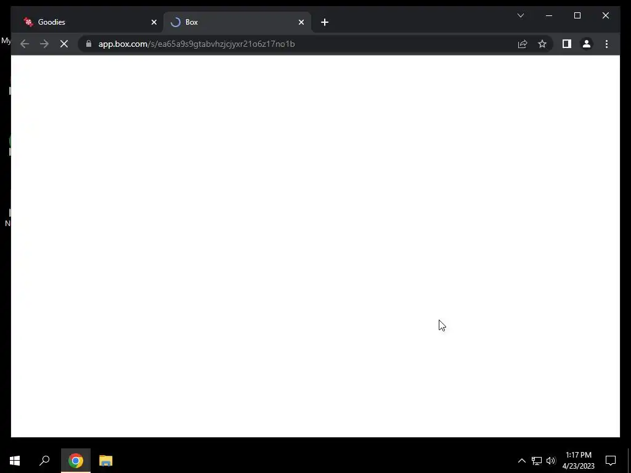Stop loading the page
Screen dimensions: 631x473
click(64, 44)
